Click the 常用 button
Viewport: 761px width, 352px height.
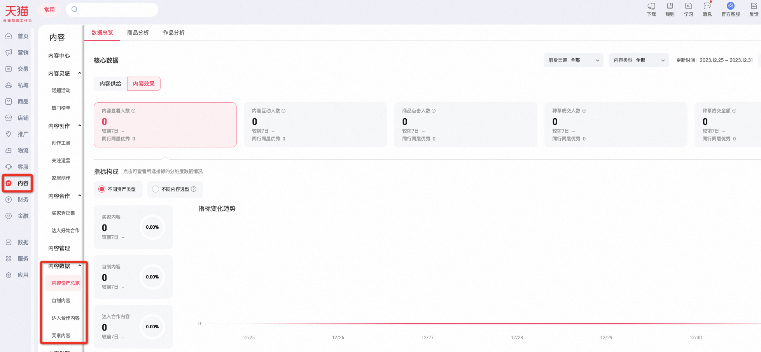tap(49, 10)
